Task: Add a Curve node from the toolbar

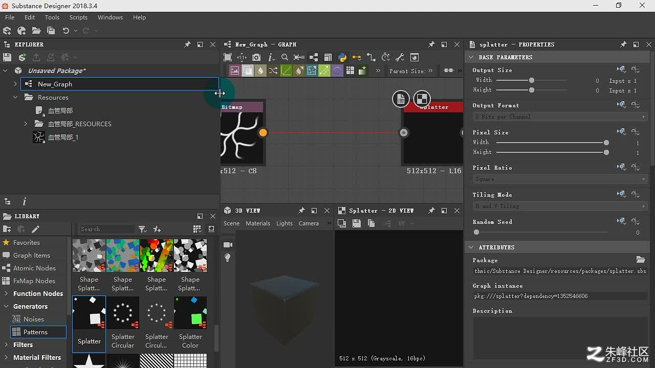Action: [x=286, y=71]
